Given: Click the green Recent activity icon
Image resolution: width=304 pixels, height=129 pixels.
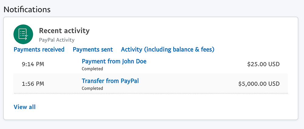Looking at the screenshot, I should [x=23, y=34].
